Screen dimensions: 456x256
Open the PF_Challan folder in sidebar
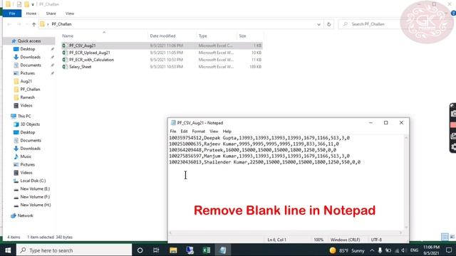click(x=30, y=90)
